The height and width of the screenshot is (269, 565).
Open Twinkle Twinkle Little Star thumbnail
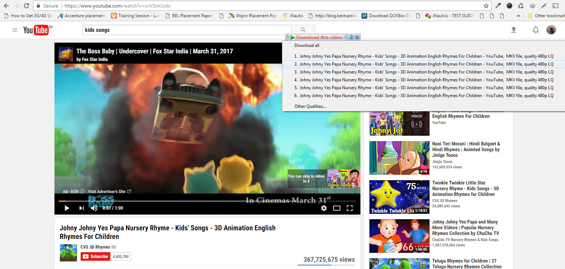pyautogui.click(x=399, y=197)
